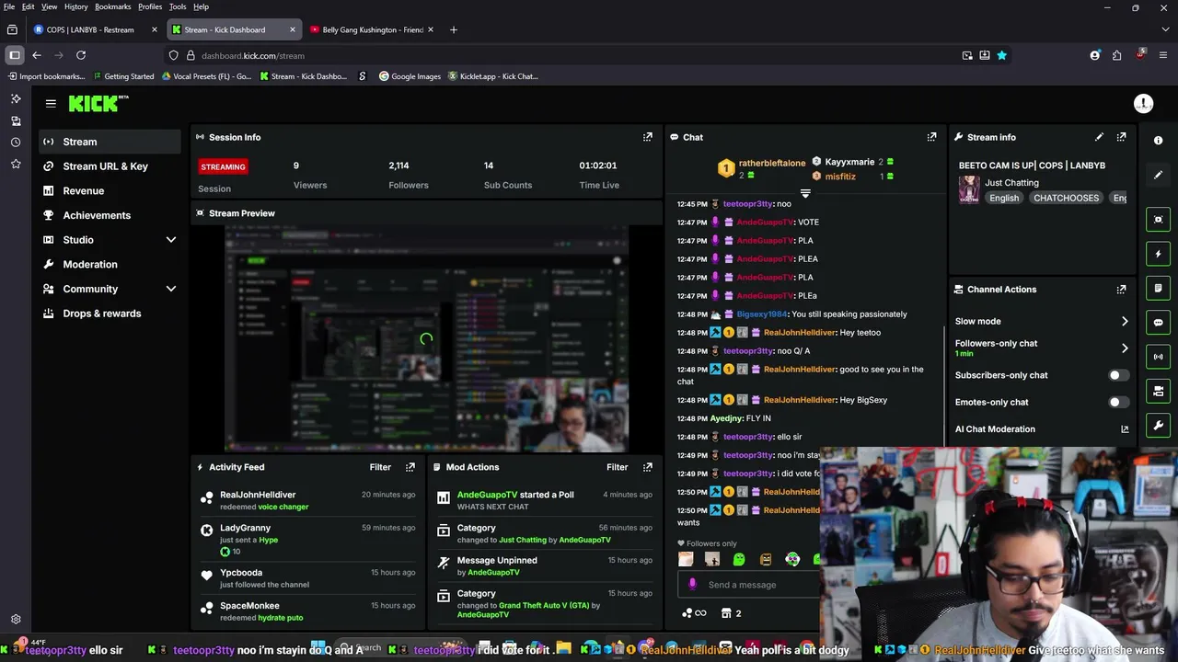
Task: Switch to Belly Gang Kushington browser tab
Action: pos(373,29)
